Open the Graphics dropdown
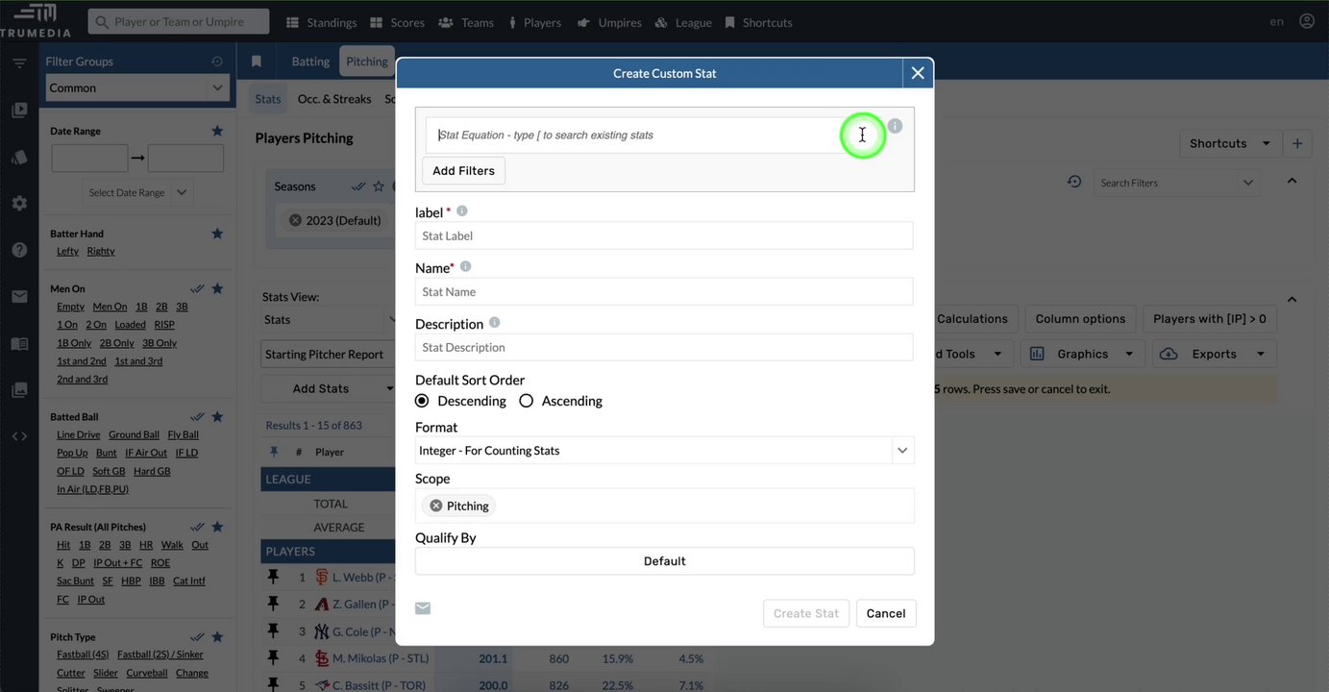1329x692 pixels. 1083,354
